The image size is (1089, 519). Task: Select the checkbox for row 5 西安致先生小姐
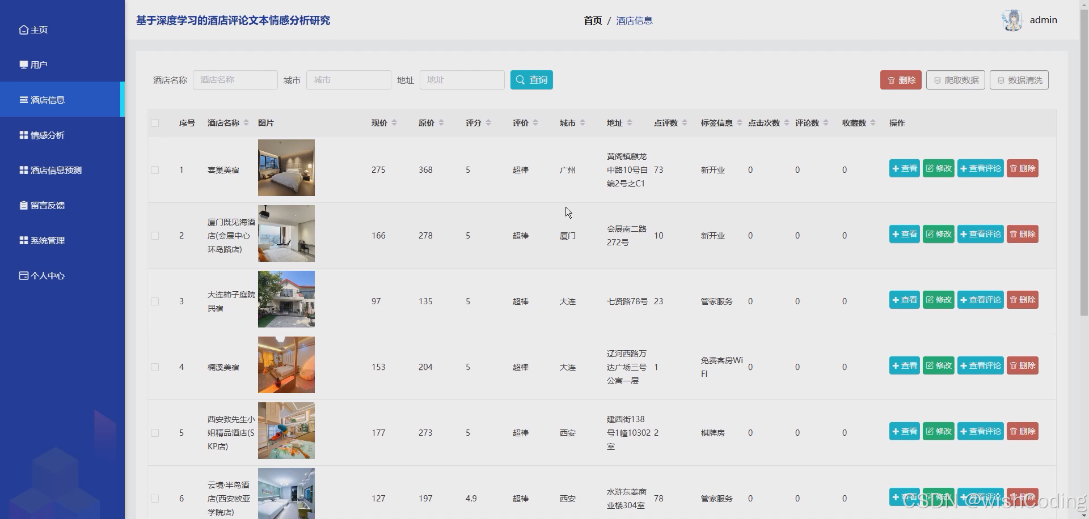coord(155,433)
